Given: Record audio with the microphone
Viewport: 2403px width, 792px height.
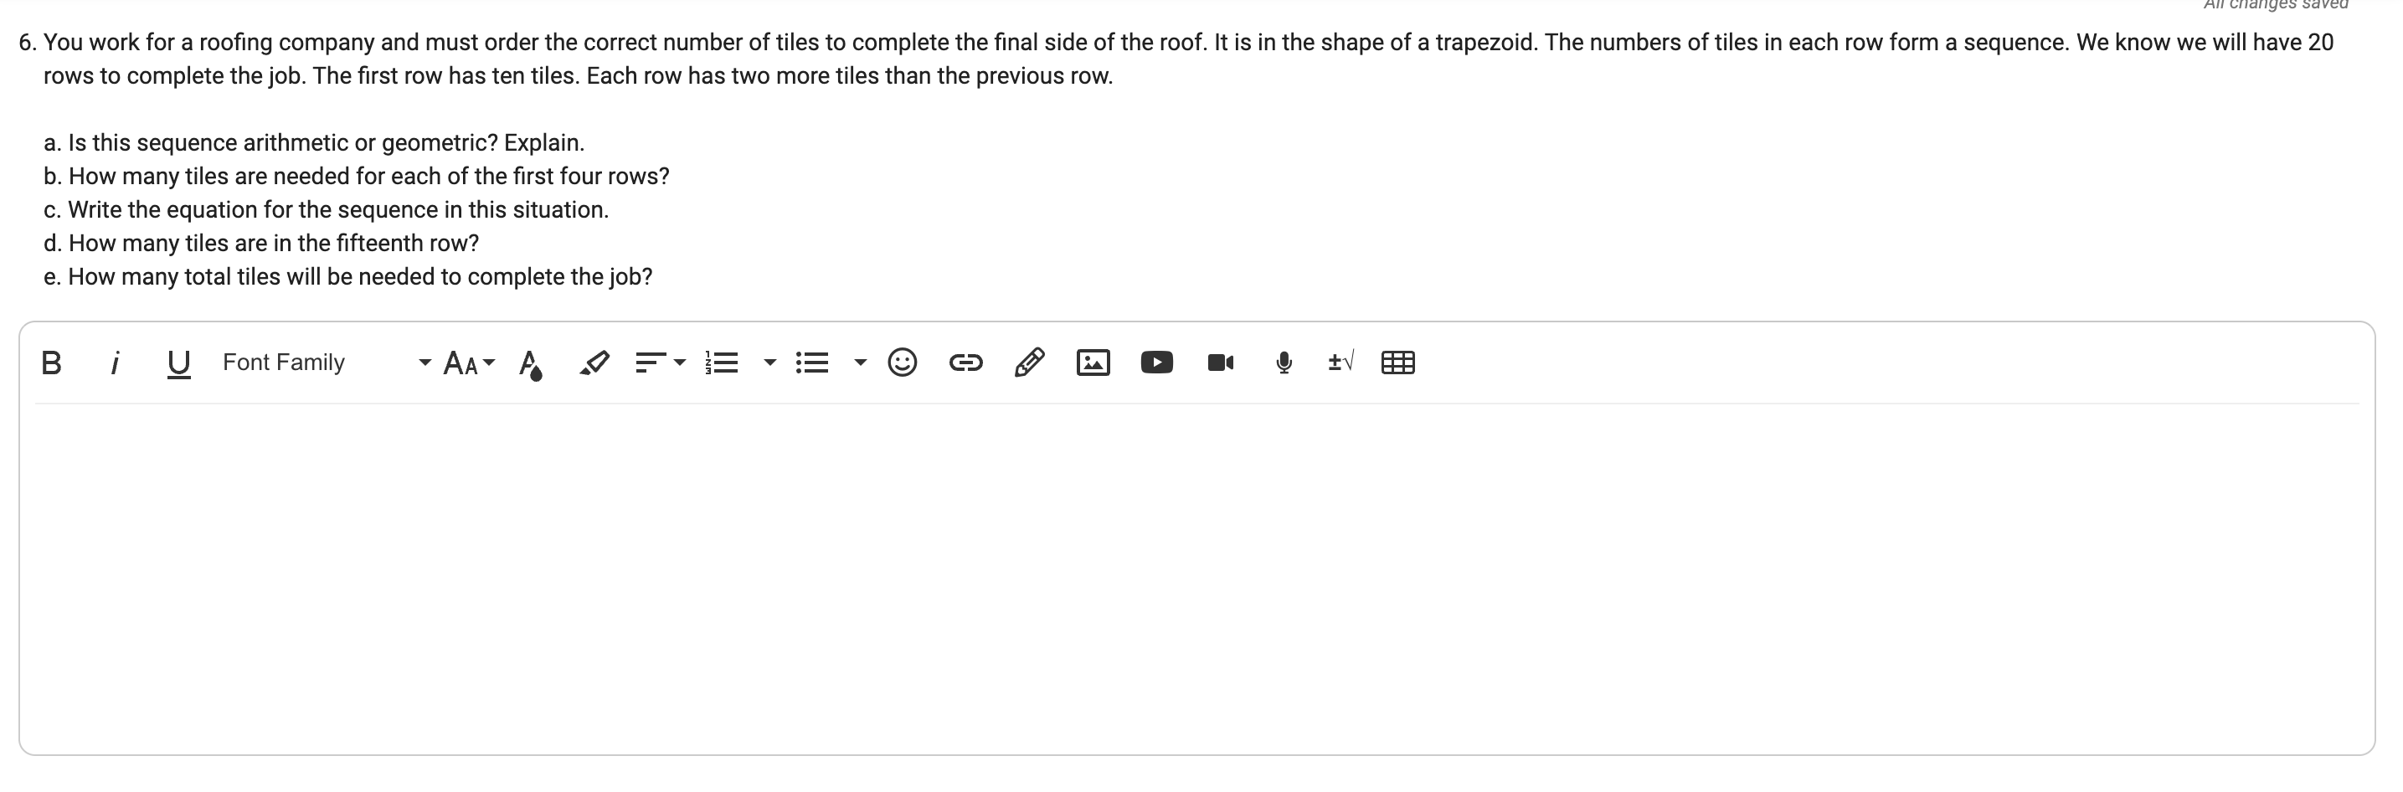Looking at the screenshot, I should click(1284, 362).
